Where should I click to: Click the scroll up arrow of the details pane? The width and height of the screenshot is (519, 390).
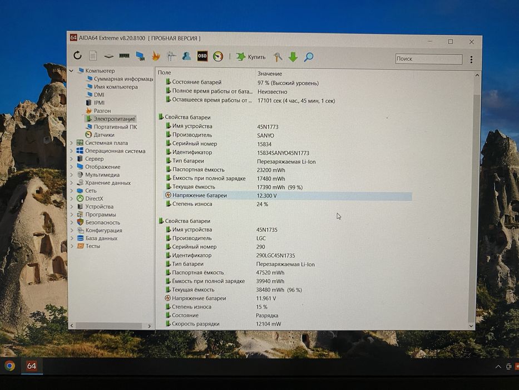pyautogui.click(x=477, y=75)
